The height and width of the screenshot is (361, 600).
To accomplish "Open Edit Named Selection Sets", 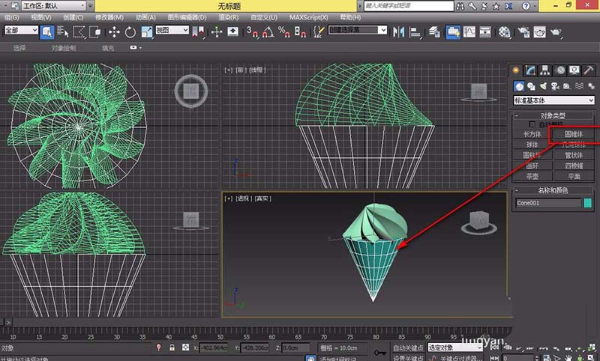I will pos(318,31).
